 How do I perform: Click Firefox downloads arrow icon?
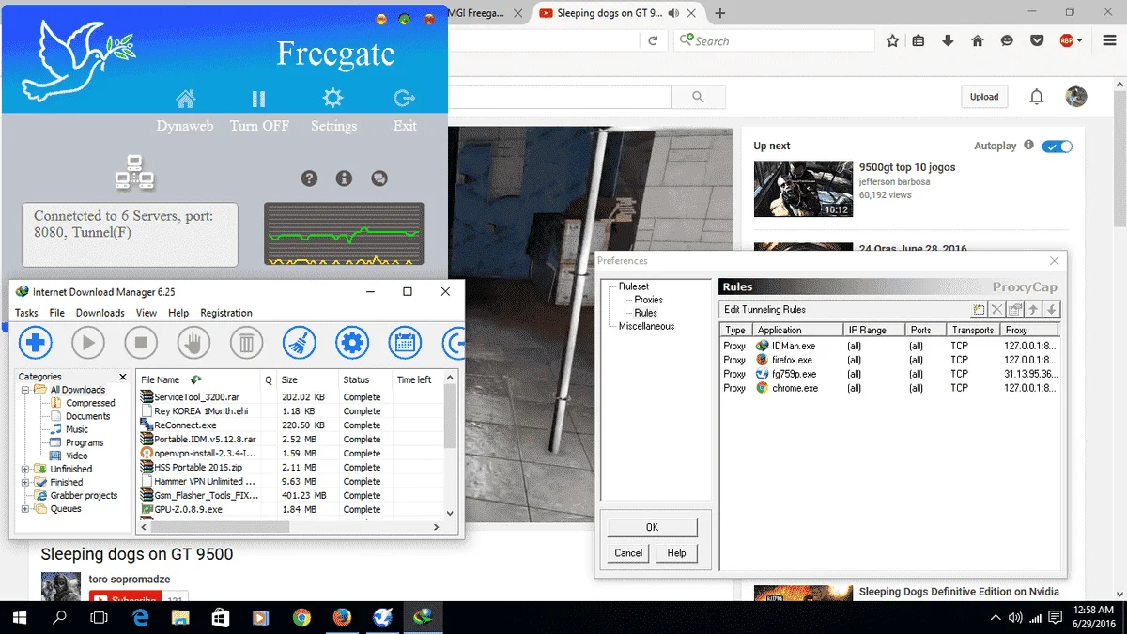[x=948, y=40]
